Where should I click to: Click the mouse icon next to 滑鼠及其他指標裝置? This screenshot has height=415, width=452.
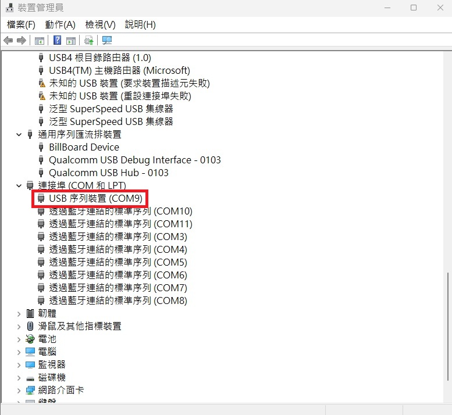pyautogui.click(x=30, y=326)
